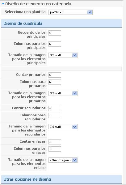
Task: Click the Diseño de elemento en categoría title
Action: tap(38, 4)
